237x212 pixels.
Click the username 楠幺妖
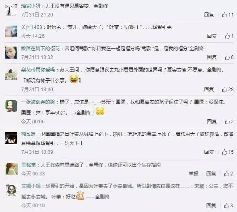click(28, 134)
